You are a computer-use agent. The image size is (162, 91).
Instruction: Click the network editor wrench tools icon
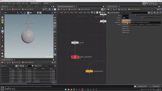pos(92,13)
